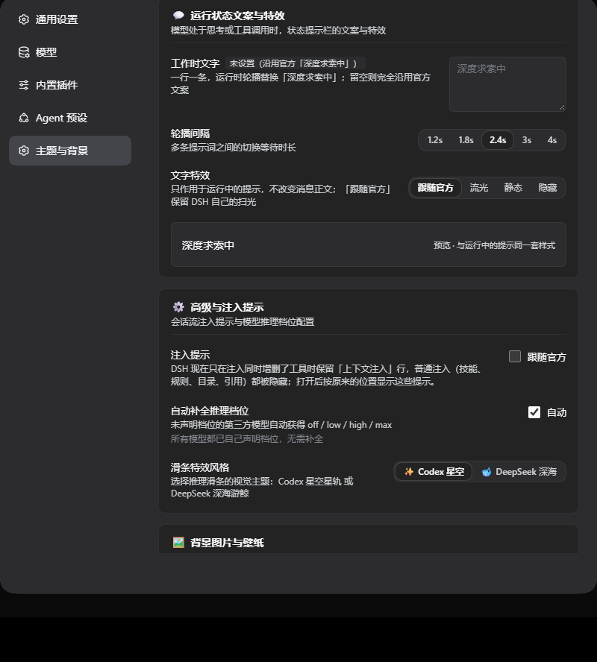Click the 自动补全推理档位 label
Image resolution: width=597 pixels, height=662 pixels.
click(x=210, y=411)
